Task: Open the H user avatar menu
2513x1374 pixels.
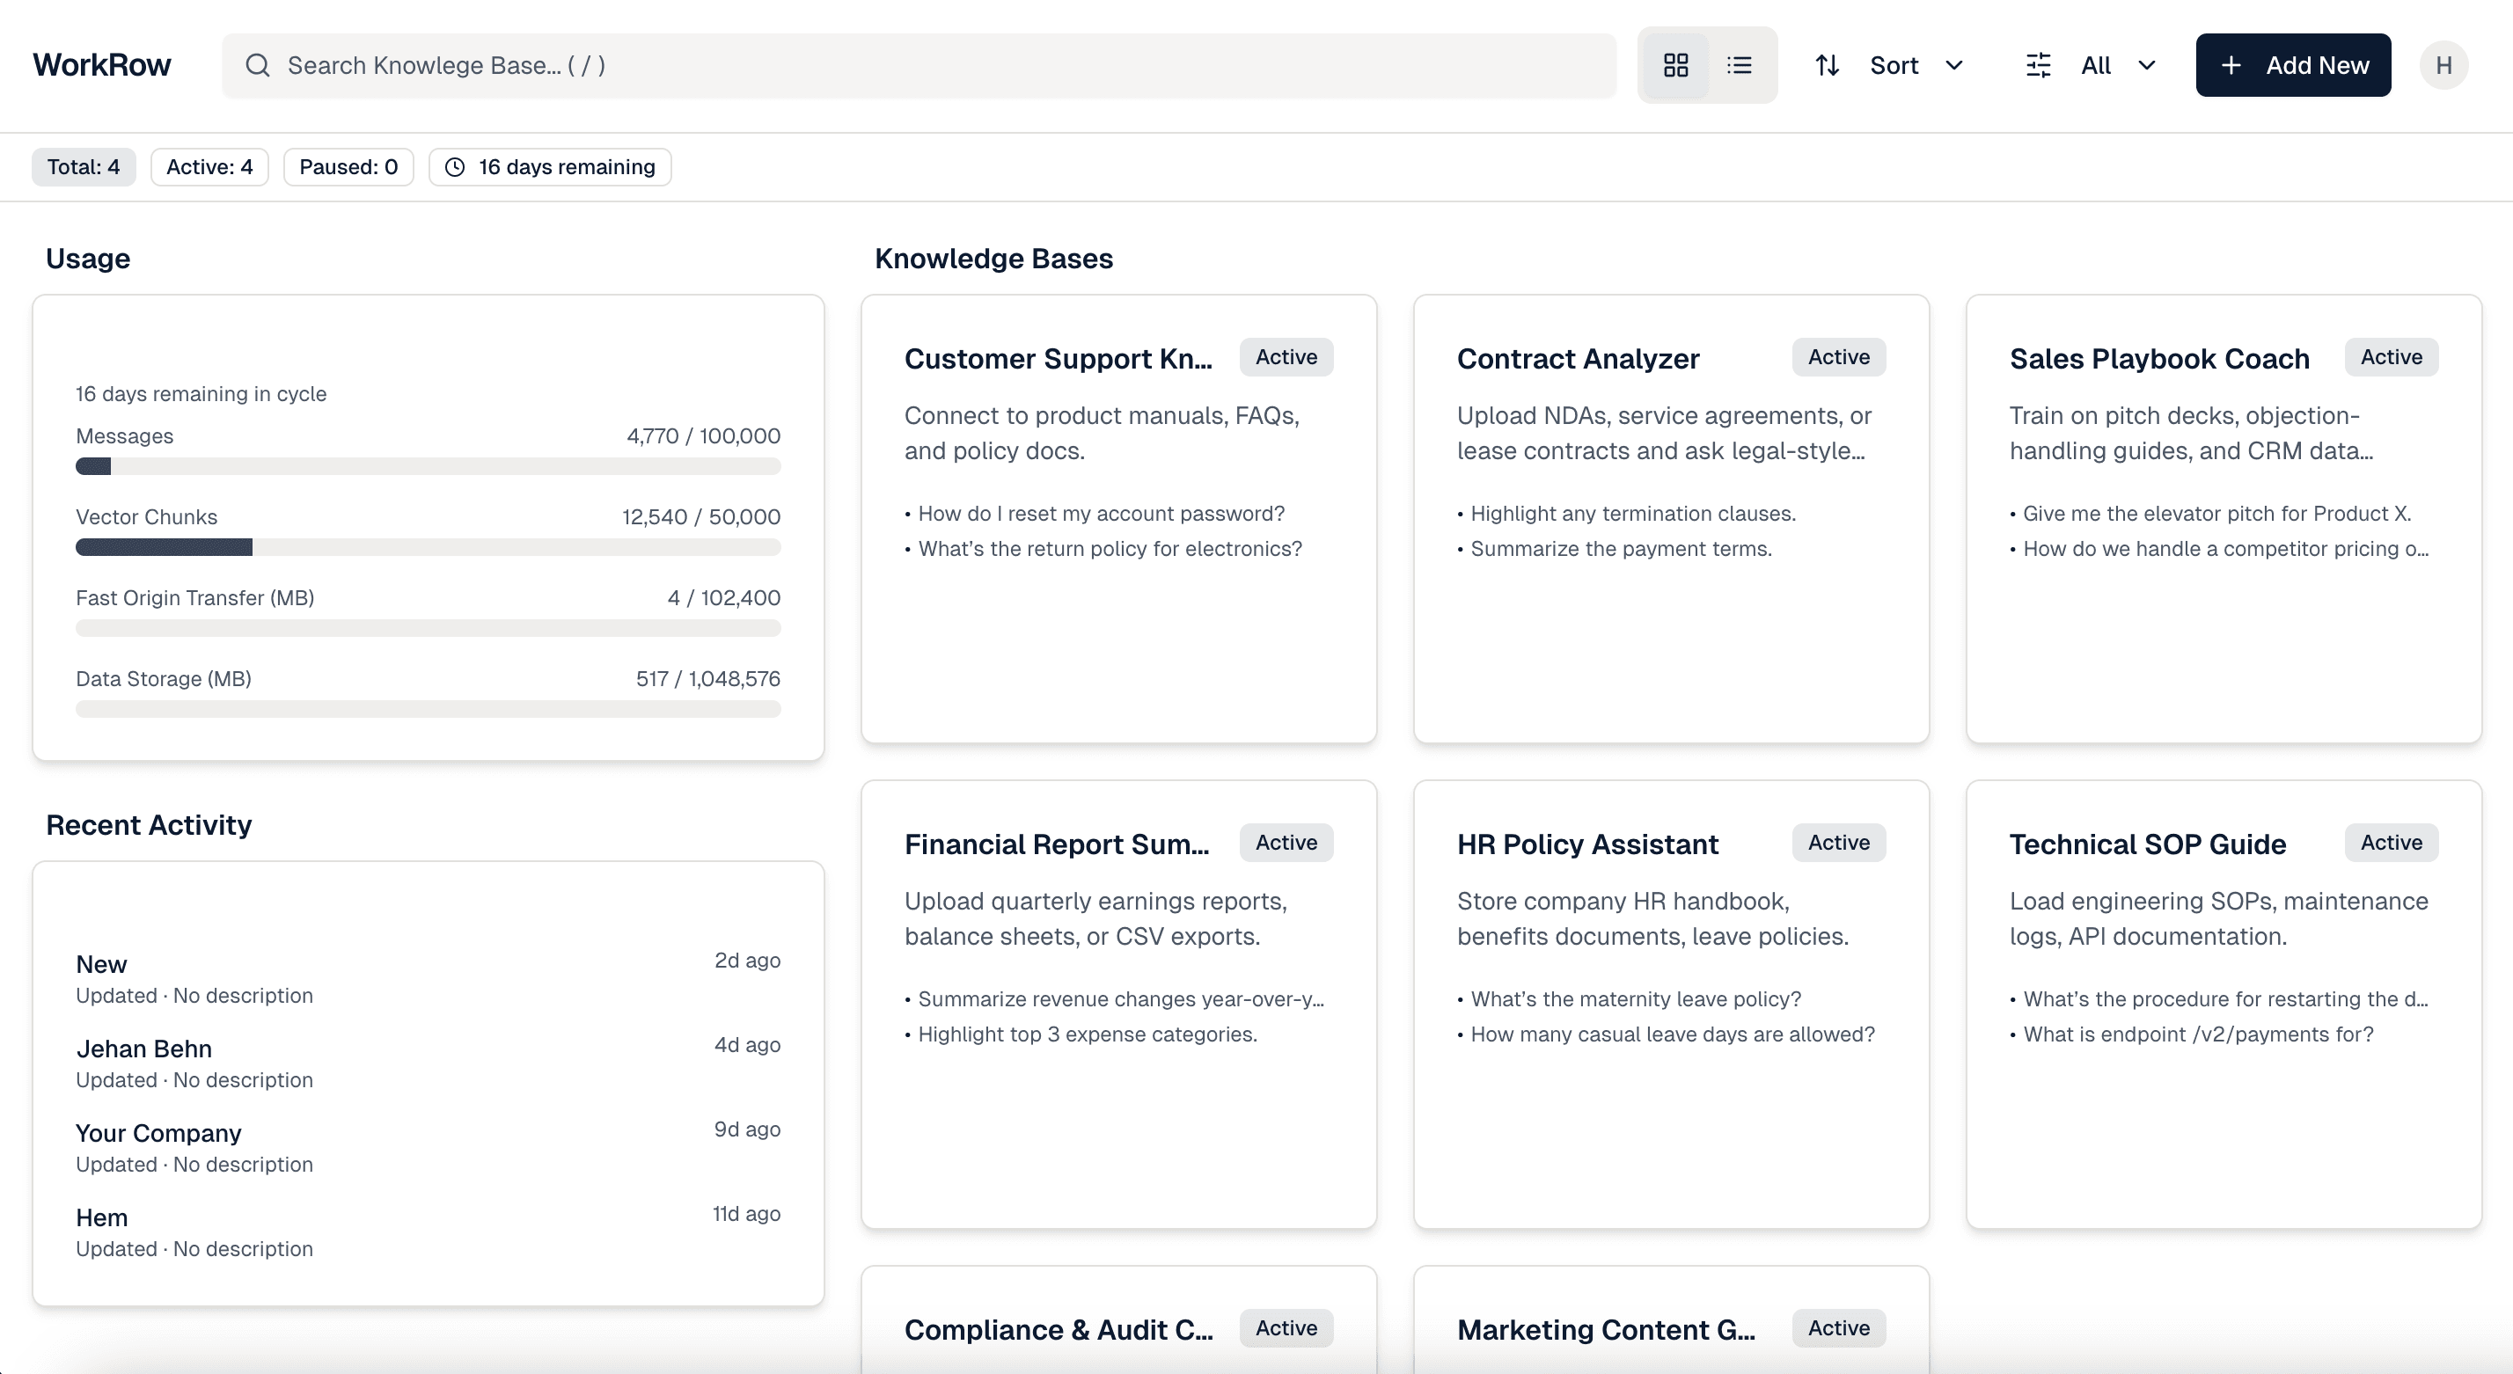Action: pos(2443,65)
